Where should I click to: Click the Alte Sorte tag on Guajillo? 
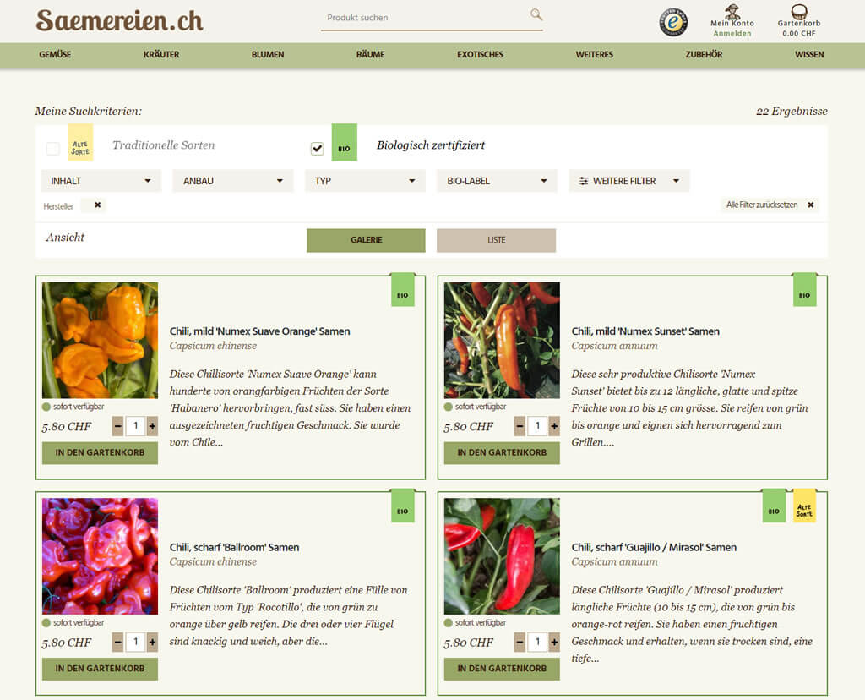point(804,508)
